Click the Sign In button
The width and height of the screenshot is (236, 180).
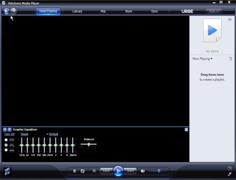click(x=214, y=11)
